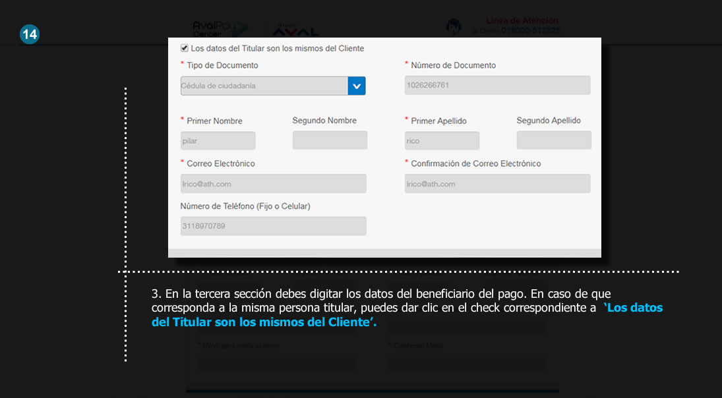
Task: Click the empty Segundo Nombre field
Action: (330, 140)
